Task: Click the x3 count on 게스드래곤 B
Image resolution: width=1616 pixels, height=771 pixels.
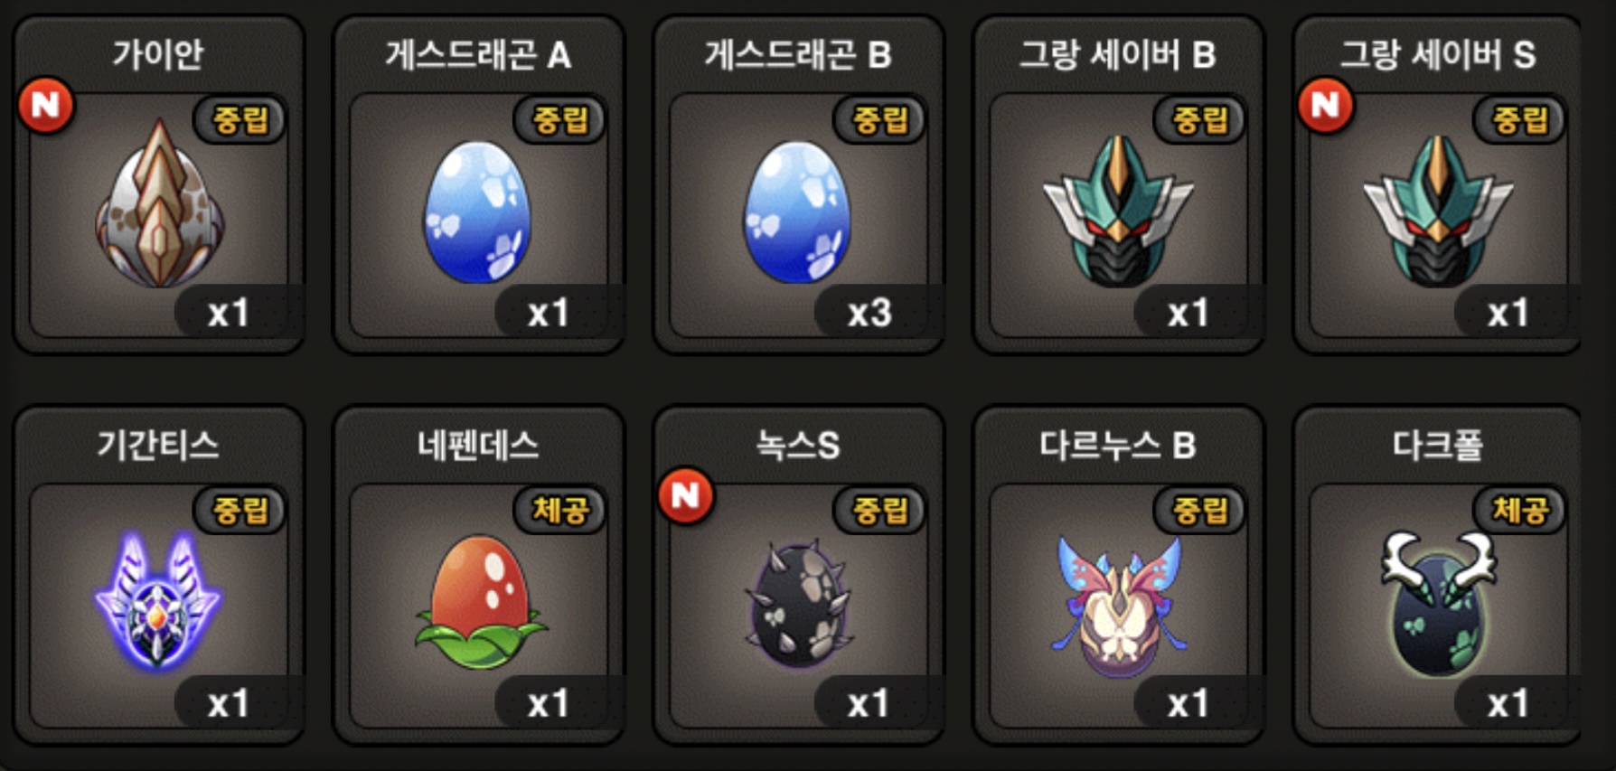Action: (x=869, y=314)
